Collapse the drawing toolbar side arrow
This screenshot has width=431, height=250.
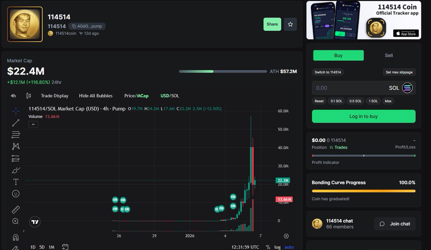coord(24,231)
